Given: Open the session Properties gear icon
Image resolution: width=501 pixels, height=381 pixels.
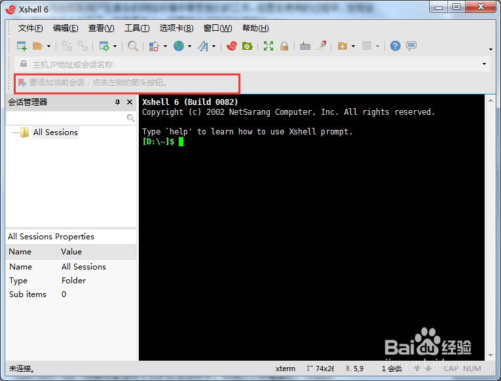Looking at the screenshot, I should coord(104,46).
